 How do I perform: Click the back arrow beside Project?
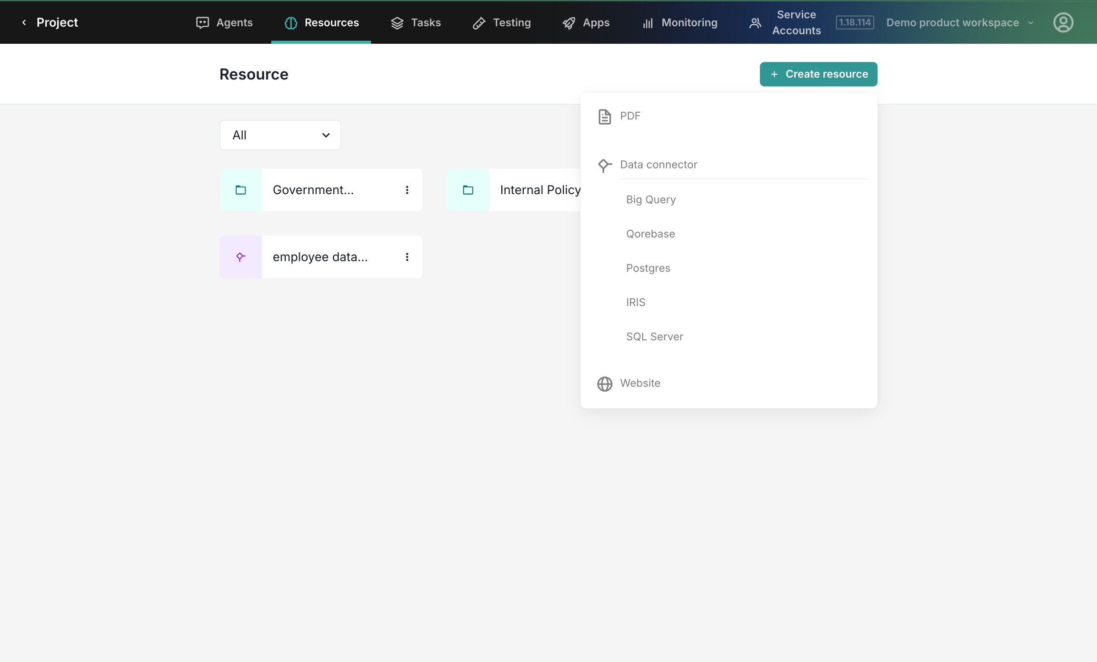[24, 22]
